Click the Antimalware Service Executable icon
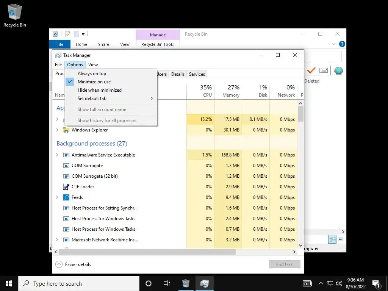Image resolution: width=388 pixels, height=291 pixels. tap(66, 155)
